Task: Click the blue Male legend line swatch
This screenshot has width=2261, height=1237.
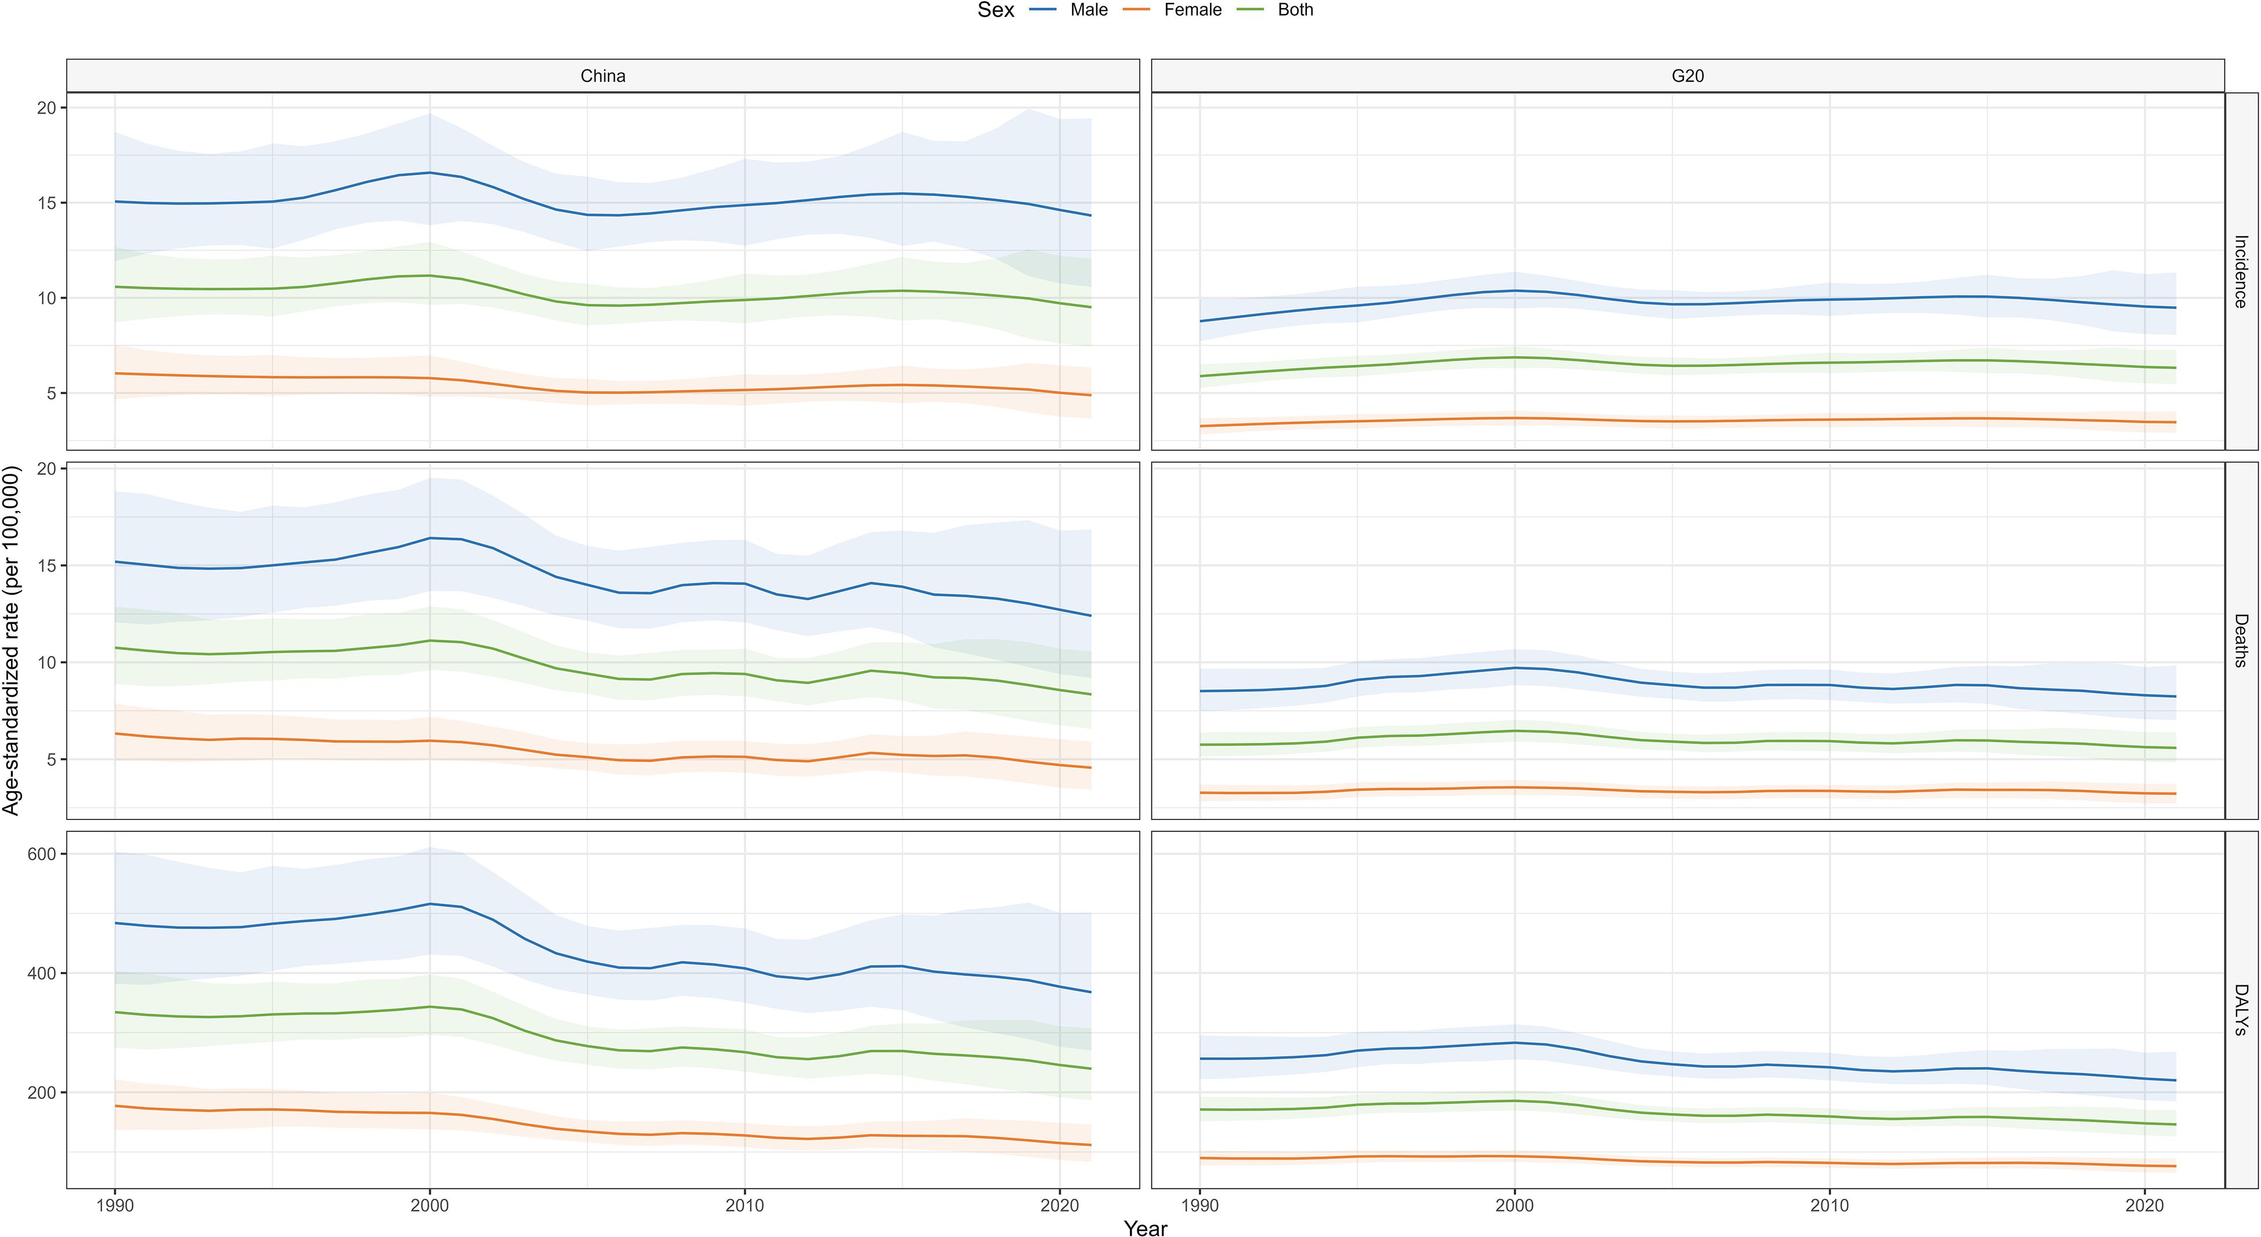Action: click(x=1042, y=10)
